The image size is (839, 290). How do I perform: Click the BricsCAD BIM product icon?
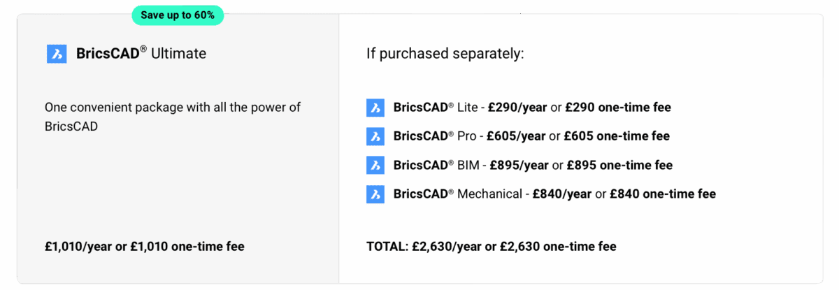tap(375, 166)
